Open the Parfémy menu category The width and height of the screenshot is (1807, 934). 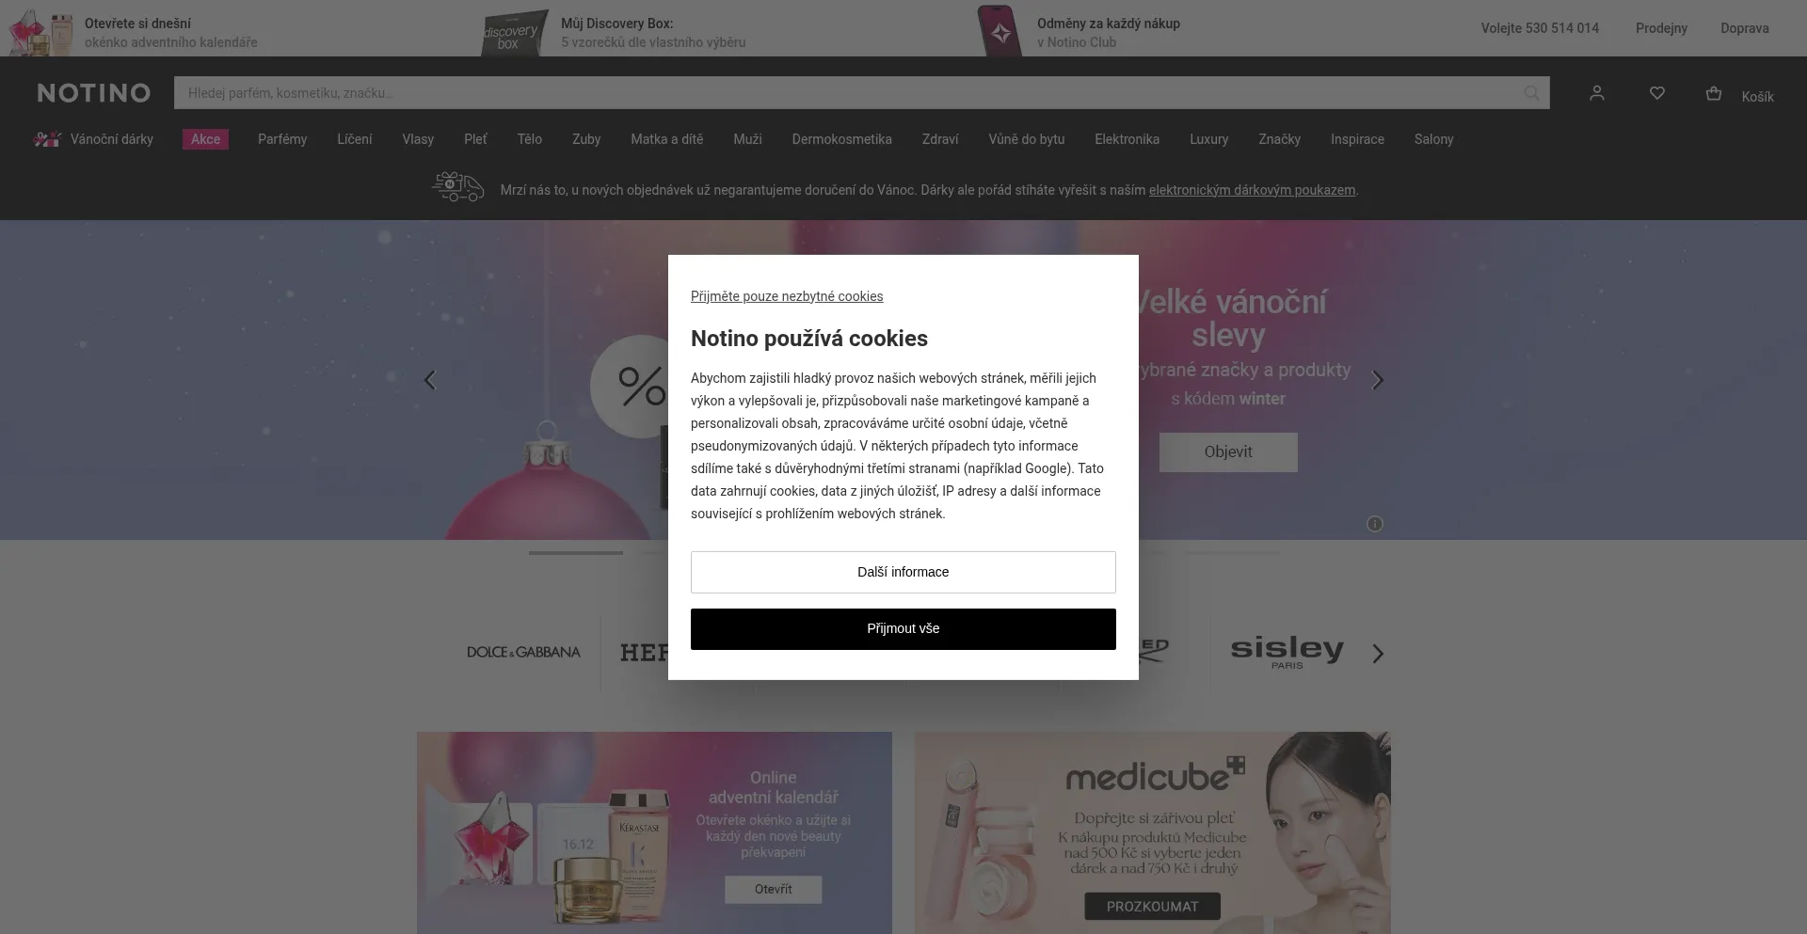(x=282, y=139)
